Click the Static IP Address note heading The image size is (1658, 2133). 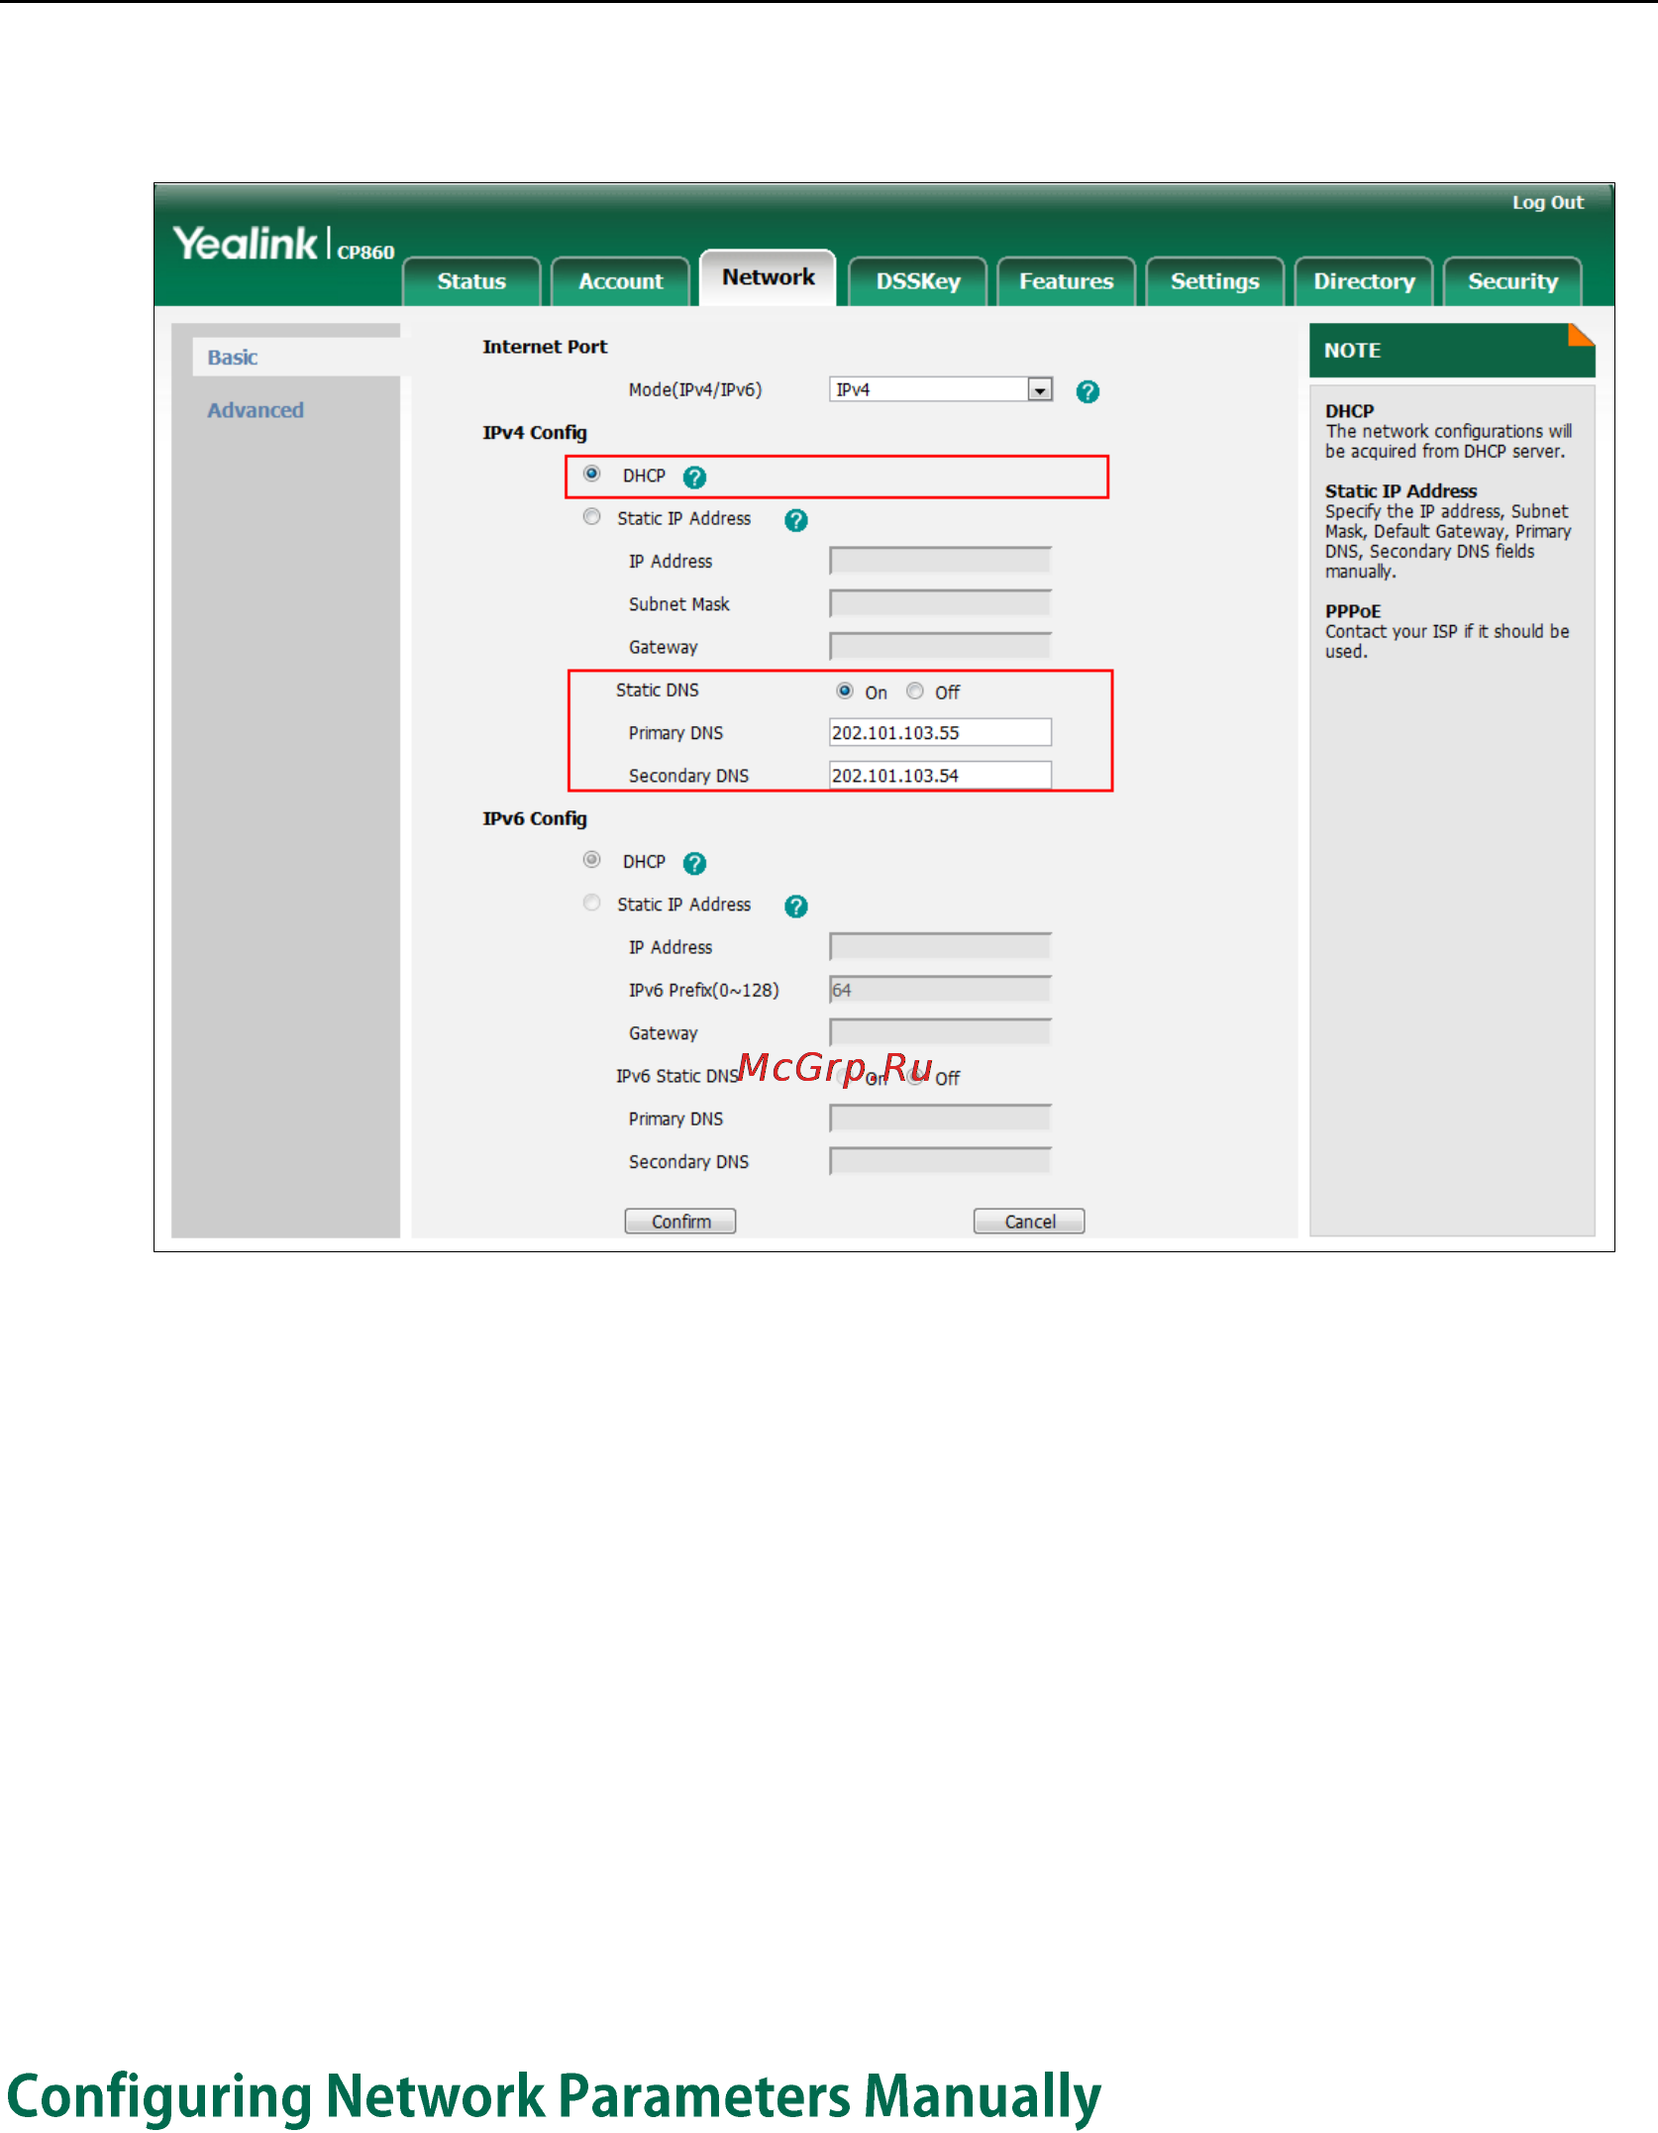pyautogui.click(x=1400, y=491)
